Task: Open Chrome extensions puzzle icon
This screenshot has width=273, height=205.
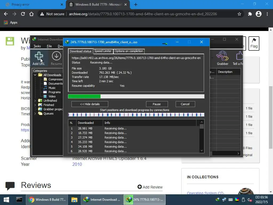Action: pyautogui.click(x=250, y=14)
